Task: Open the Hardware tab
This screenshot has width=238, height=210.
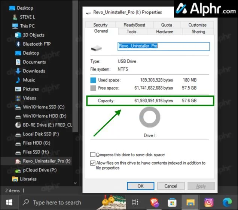Action: point(165,31)
